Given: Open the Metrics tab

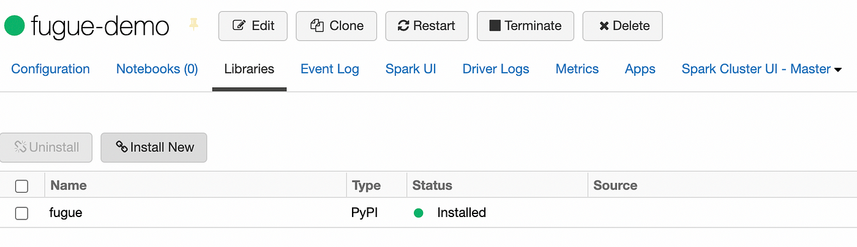Looking at the screenshot, I should click(577, 69).
